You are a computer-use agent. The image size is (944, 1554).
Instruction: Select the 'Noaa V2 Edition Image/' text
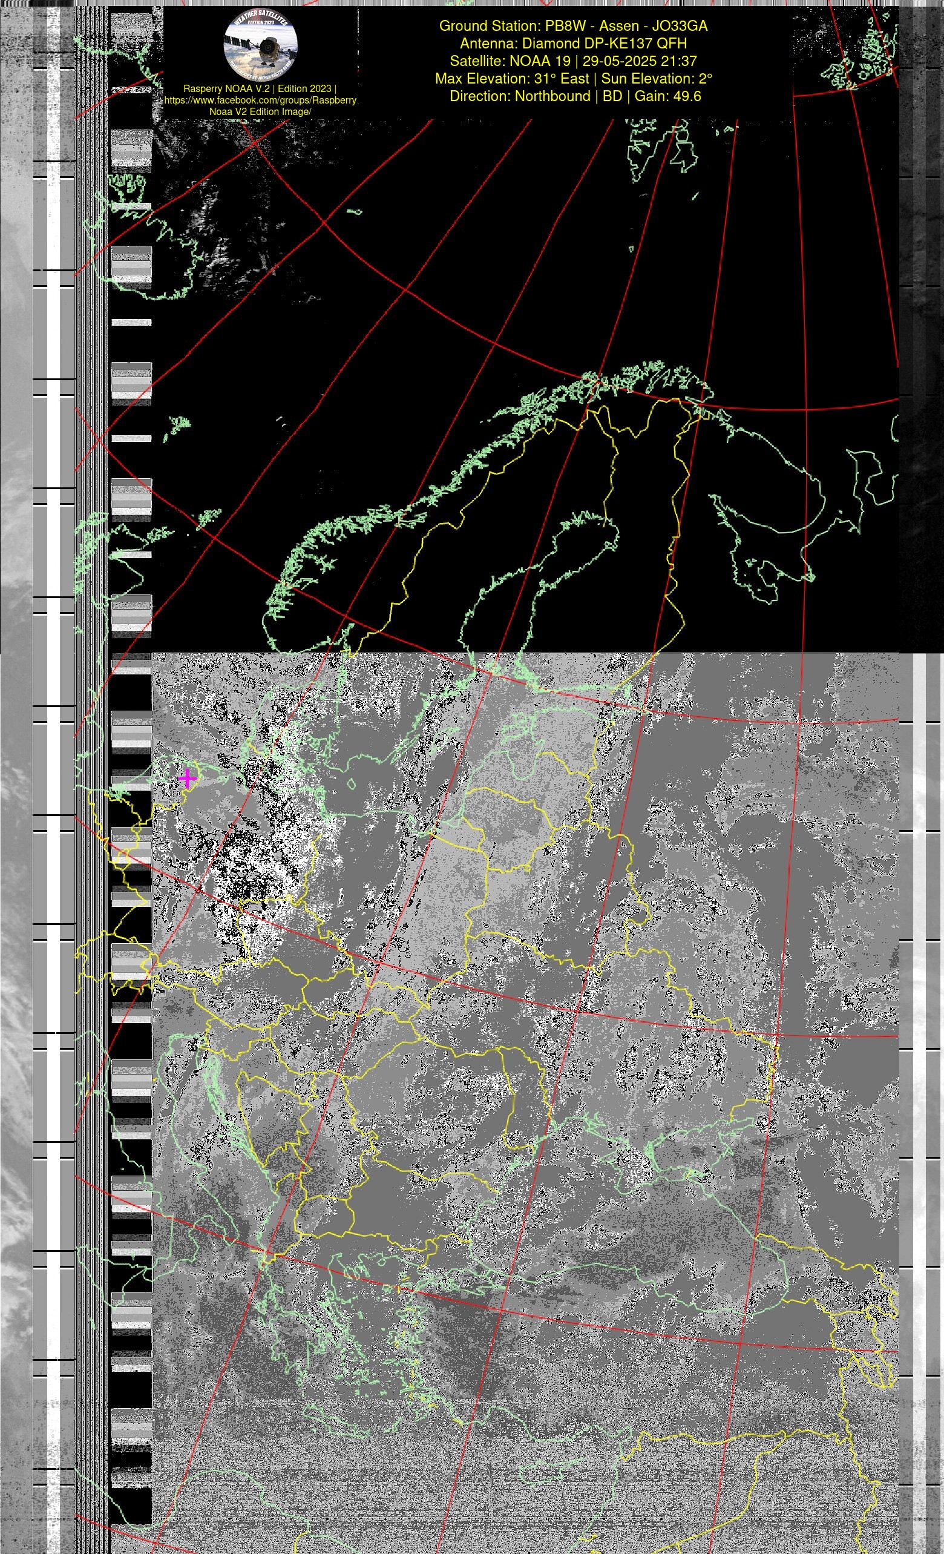tap(260, 111)
